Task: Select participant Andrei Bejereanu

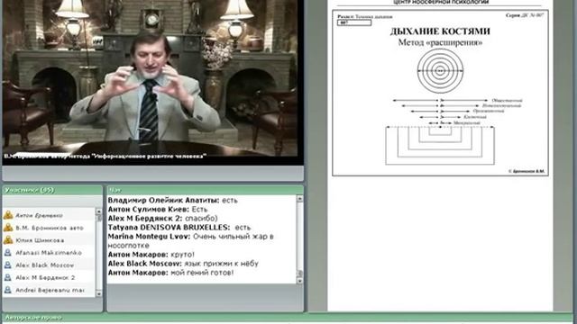Action: [49, 290]
